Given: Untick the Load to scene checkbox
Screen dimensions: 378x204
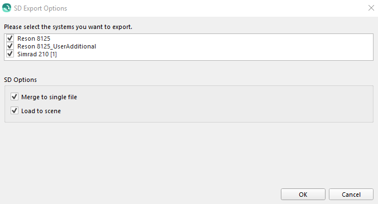Looking at the screenshot, I should point(15,111).
